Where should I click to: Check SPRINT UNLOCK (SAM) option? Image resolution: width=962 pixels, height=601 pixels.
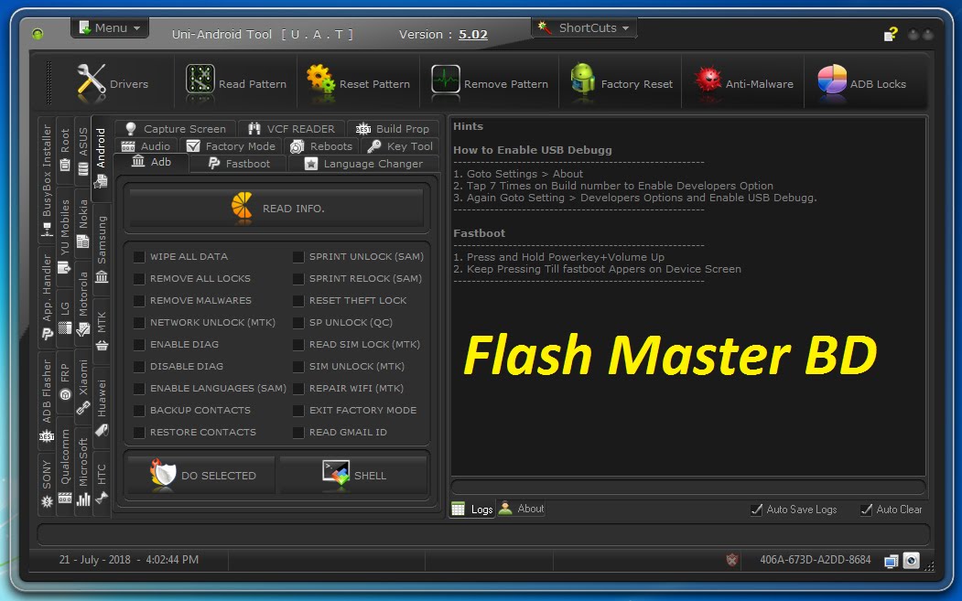coord(298,256)
